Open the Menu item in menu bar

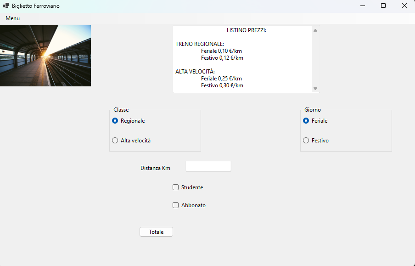click(x=13, y=18)
